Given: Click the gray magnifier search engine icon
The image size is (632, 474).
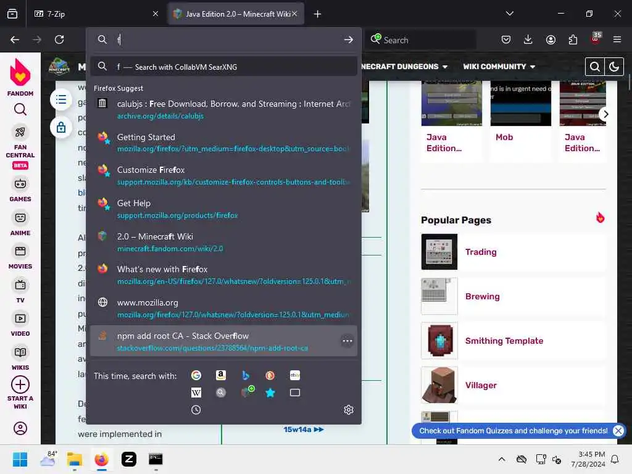Looking at the screenshot, I should [x=220, y=393].
